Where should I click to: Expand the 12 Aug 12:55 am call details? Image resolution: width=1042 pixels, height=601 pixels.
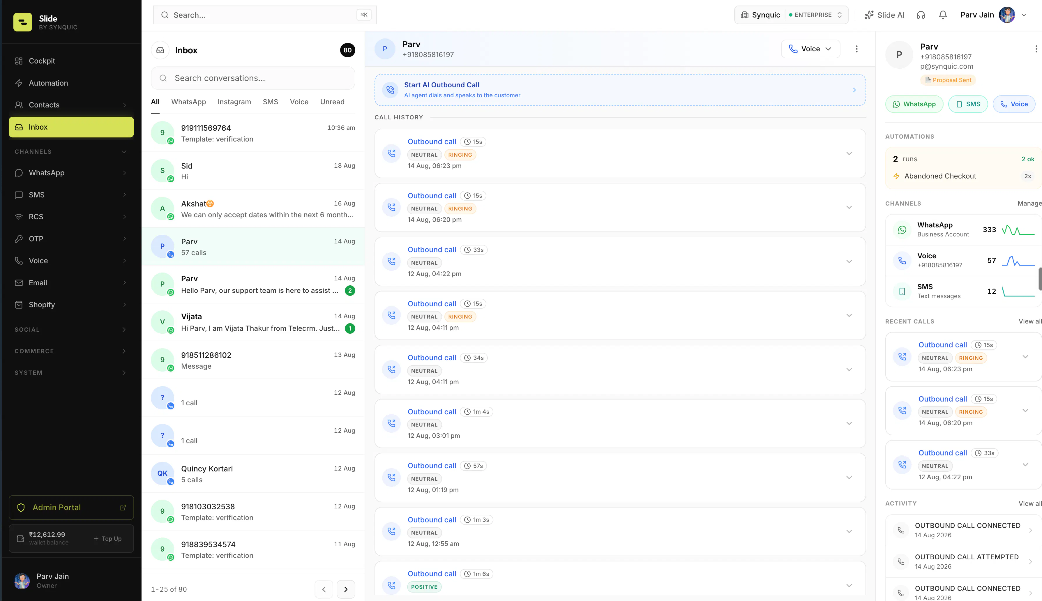849,531
